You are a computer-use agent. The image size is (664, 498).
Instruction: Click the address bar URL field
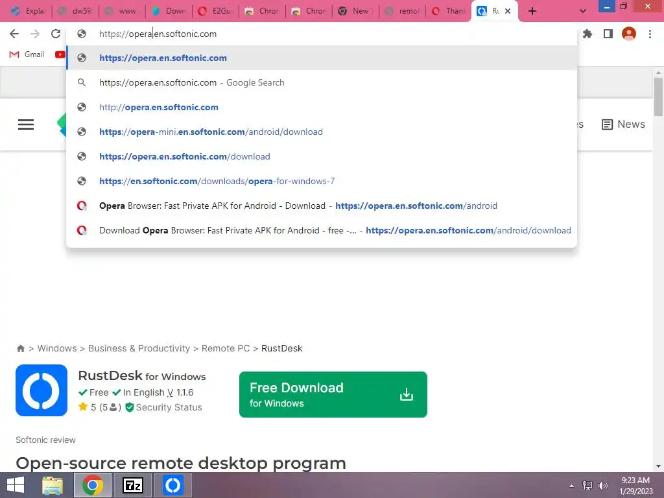pos(322,34)
